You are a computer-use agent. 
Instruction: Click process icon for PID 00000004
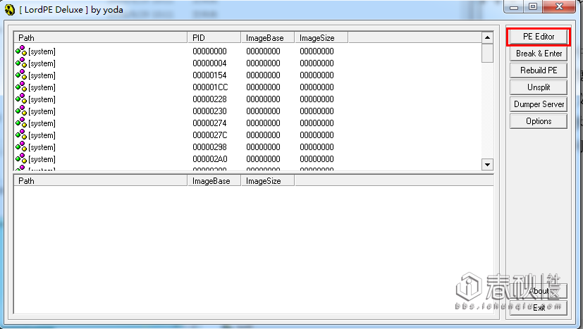click(21, 63)
